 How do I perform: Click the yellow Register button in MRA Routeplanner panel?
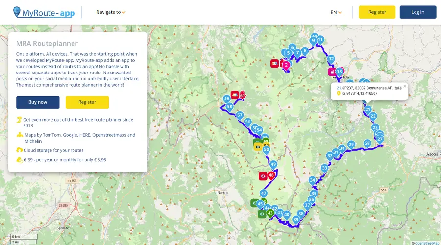click(87, 102)
